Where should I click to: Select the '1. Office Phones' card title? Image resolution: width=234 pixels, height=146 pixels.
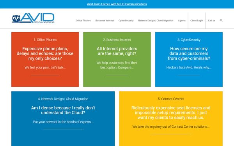tap(45, 40)
